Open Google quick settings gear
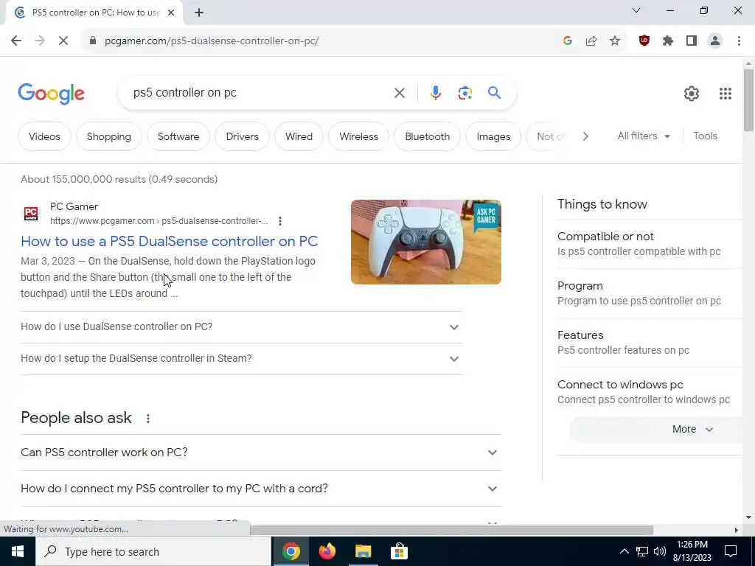The image size is (755, 566). [692, 94]
